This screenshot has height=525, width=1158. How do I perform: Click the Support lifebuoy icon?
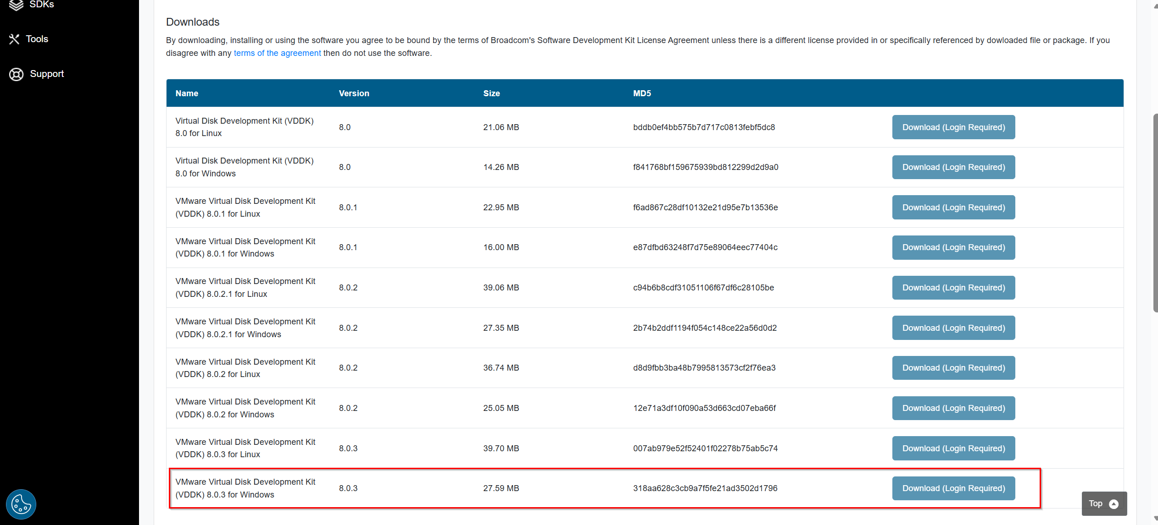(x=17, y=74)
